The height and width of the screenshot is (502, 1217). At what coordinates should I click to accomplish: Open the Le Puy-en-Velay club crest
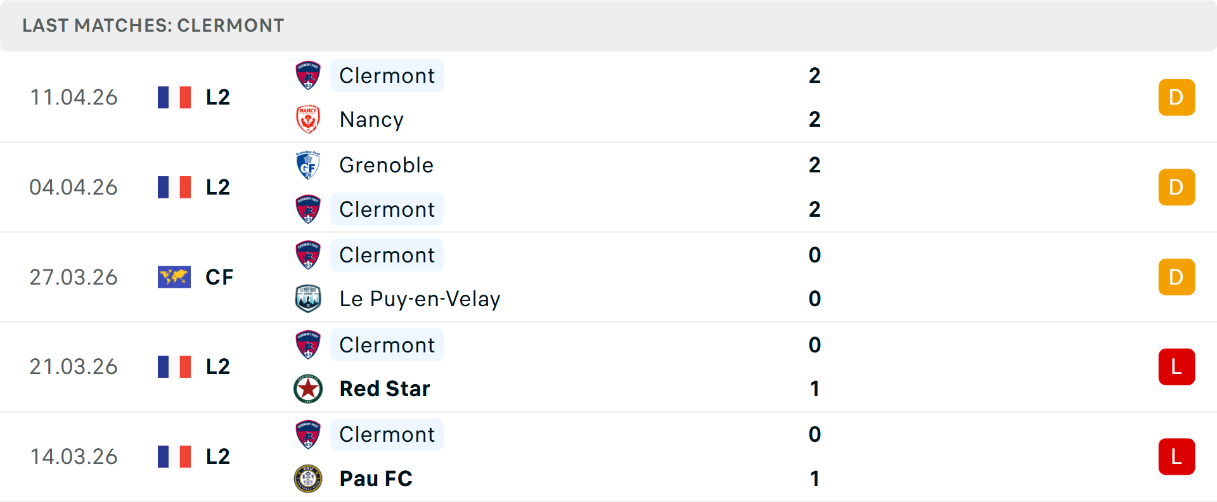[308, 299]
